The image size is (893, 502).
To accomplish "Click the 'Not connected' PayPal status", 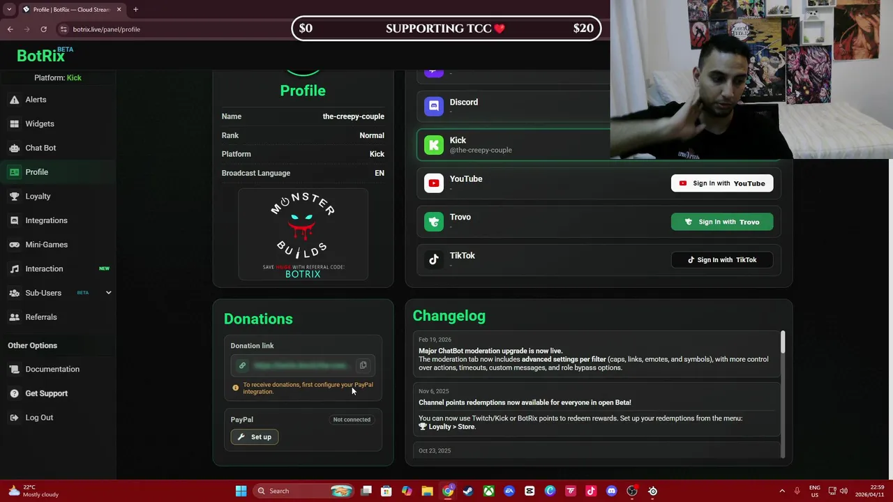I will tap(352, 420).
